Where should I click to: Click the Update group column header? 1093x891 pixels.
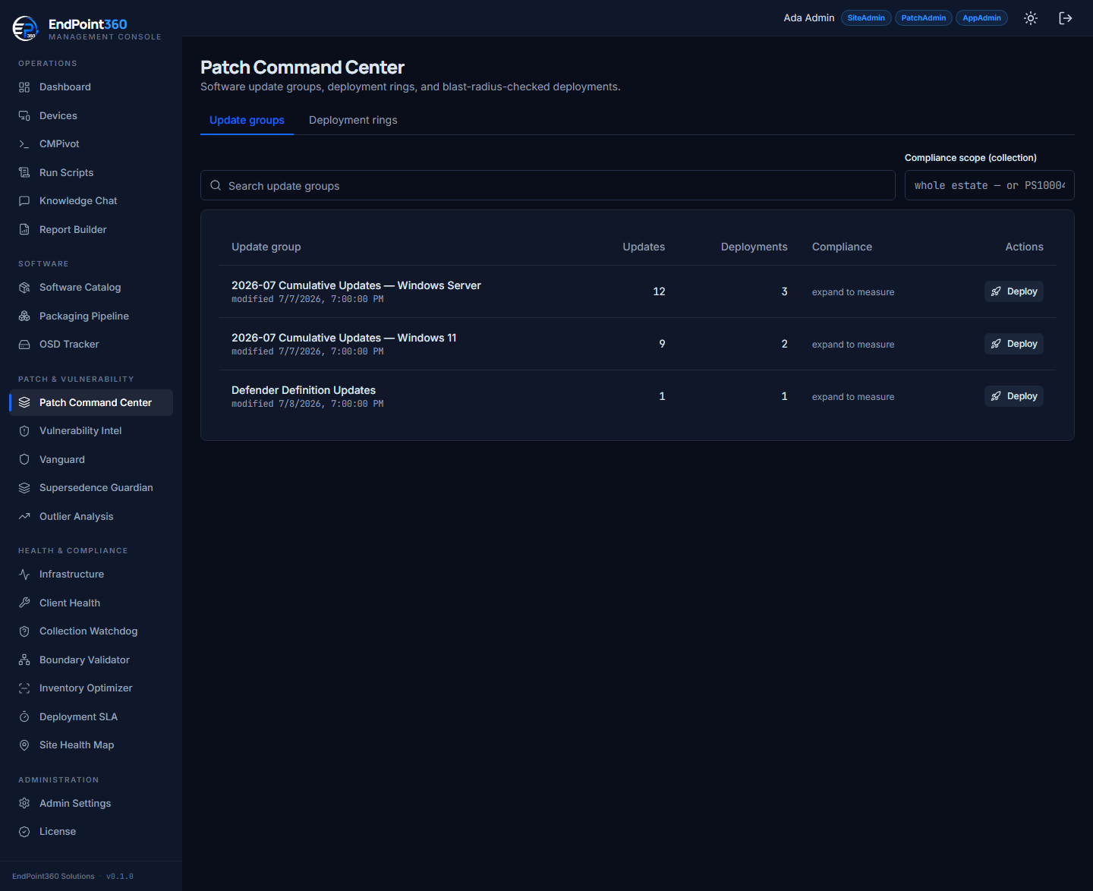[x=266, y=247]
